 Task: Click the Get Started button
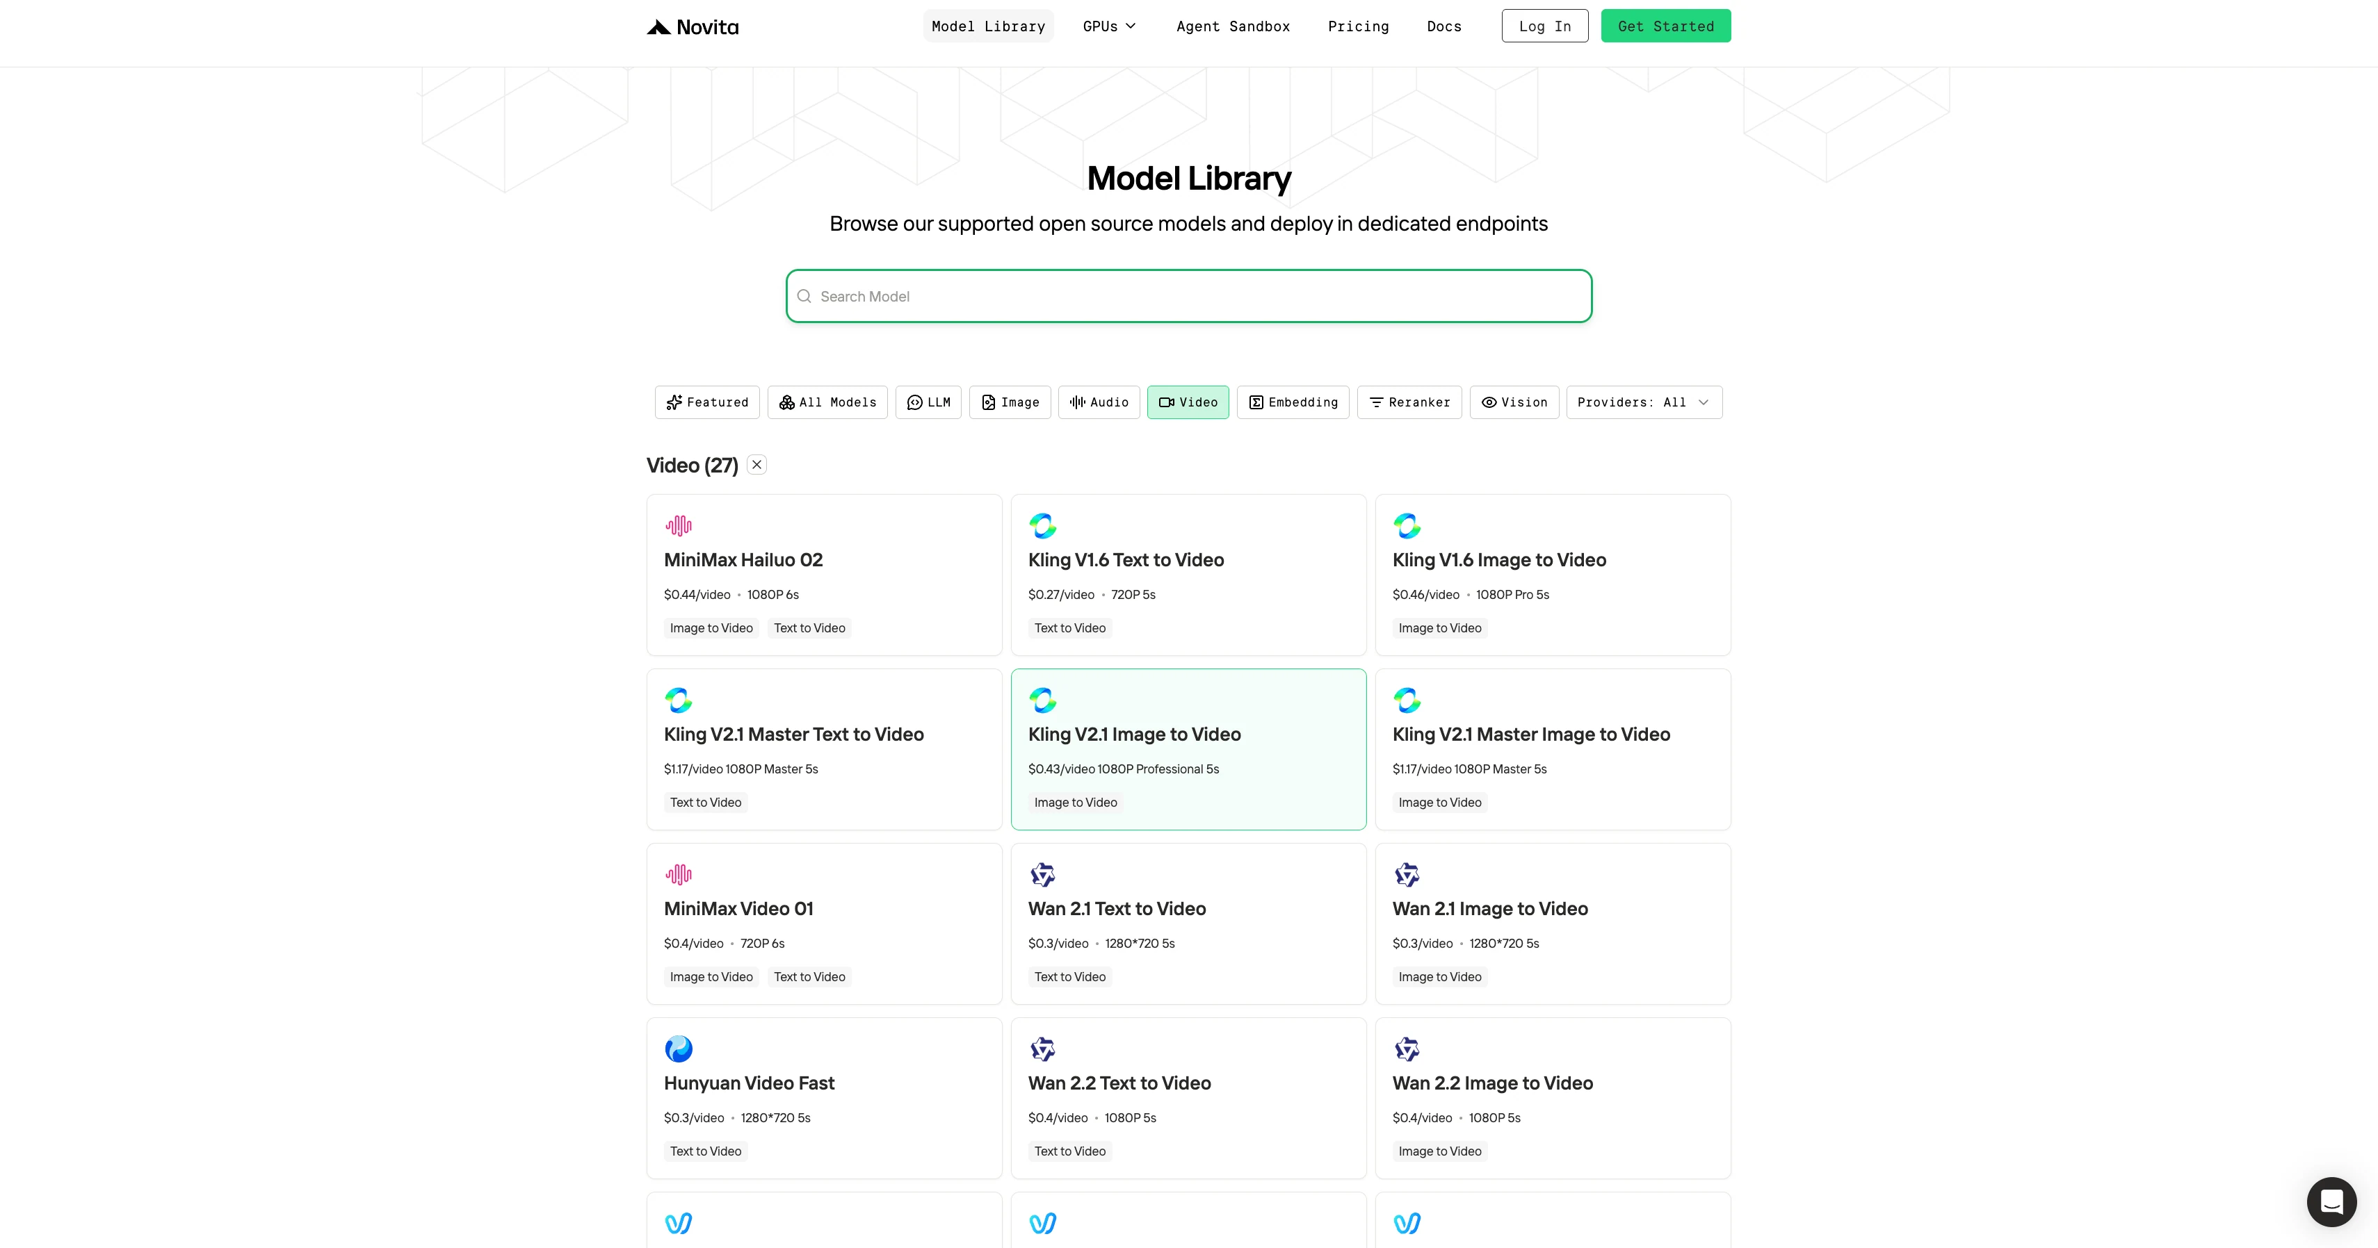(x=1666, y=26)
